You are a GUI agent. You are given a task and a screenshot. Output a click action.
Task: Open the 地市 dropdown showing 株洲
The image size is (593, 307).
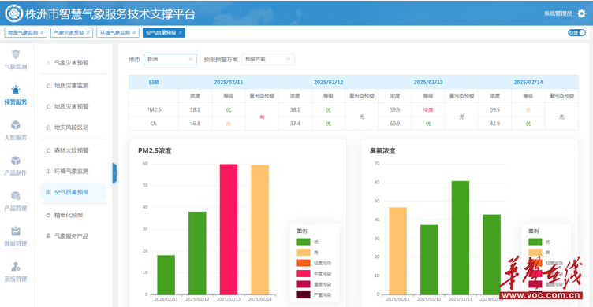(x=170, y=59)
